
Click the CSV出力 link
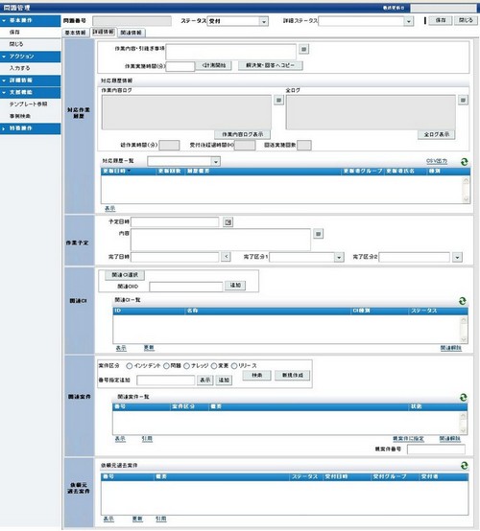point(437,162)
